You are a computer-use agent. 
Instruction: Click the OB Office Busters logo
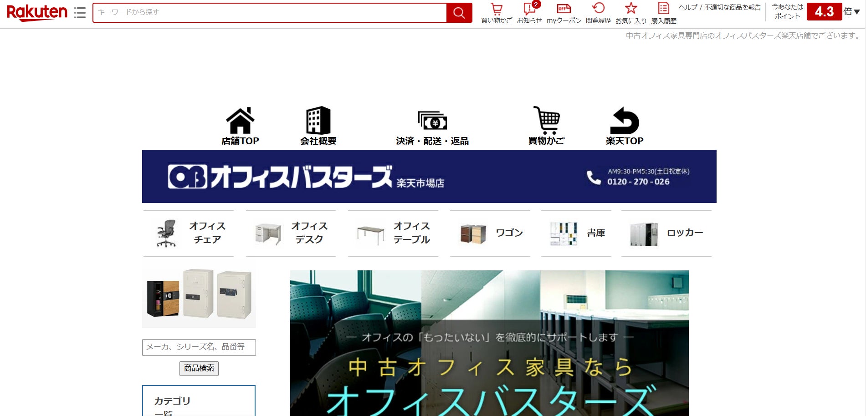tap(280, 177)
